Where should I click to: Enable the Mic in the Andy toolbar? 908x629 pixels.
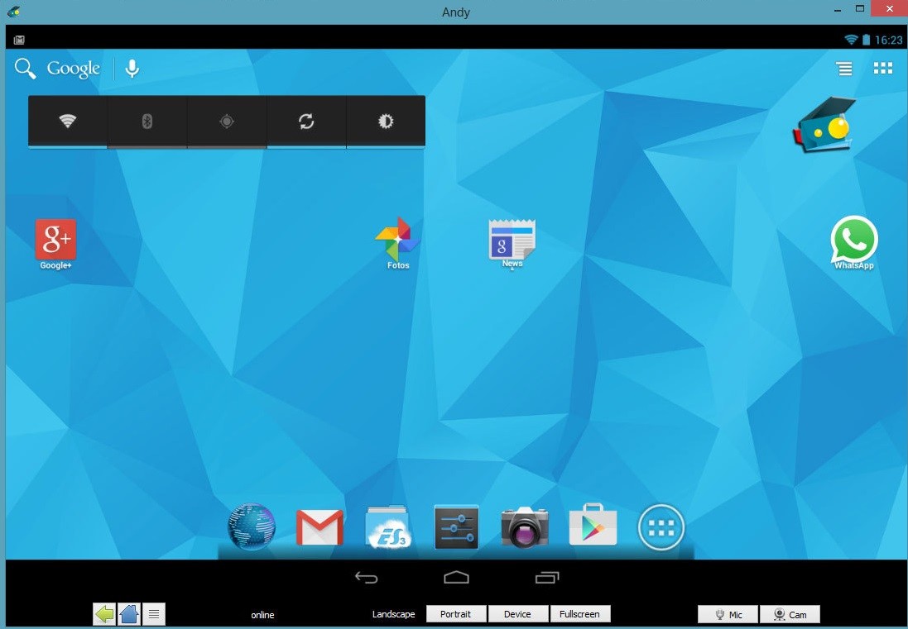(727, 614)
